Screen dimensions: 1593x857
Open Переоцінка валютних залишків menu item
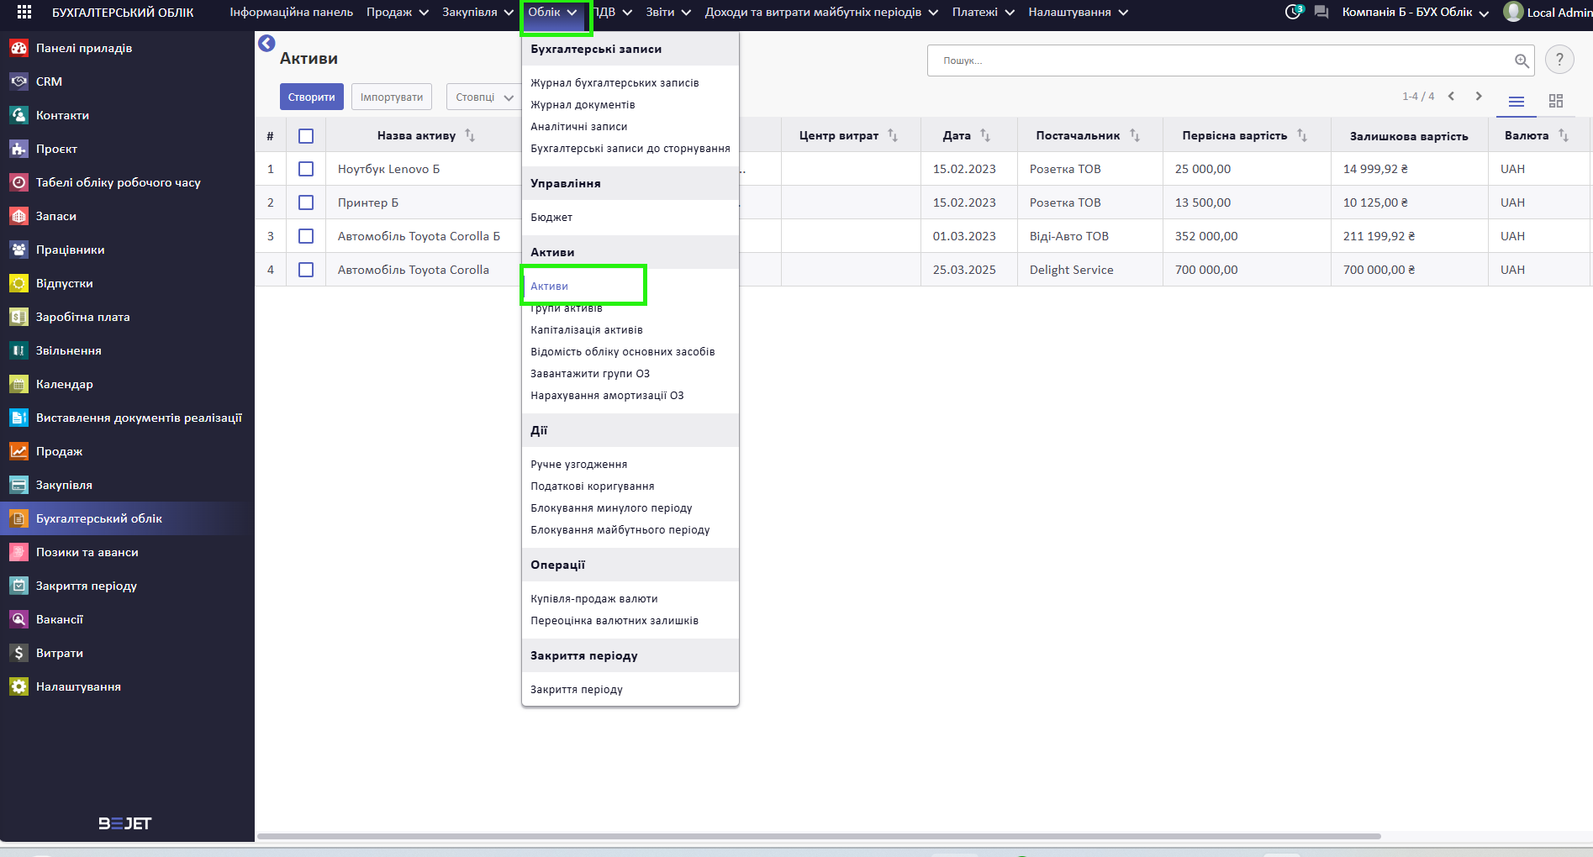coord(615,620)
